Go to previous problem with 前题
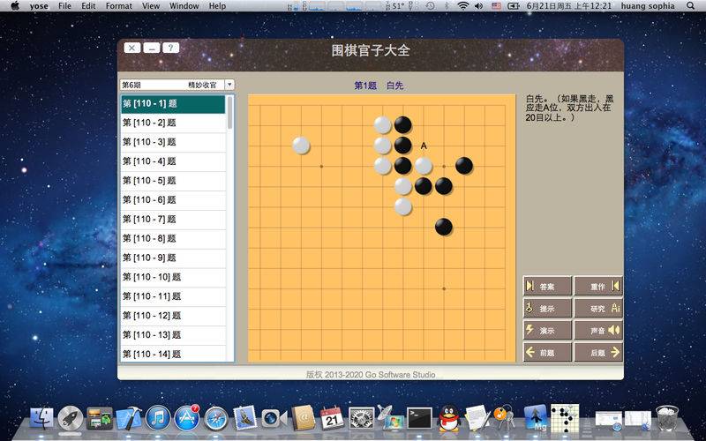The image size is (706, 441). 547,352
